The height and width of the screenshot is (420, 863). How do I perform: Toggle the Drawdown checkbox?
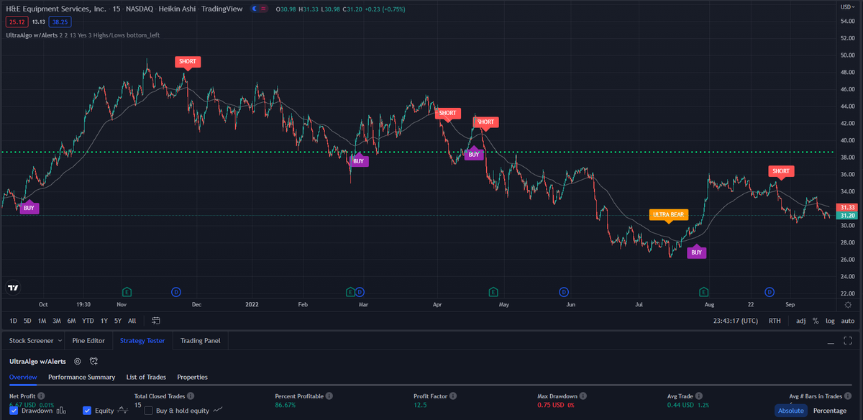(14, 411)
